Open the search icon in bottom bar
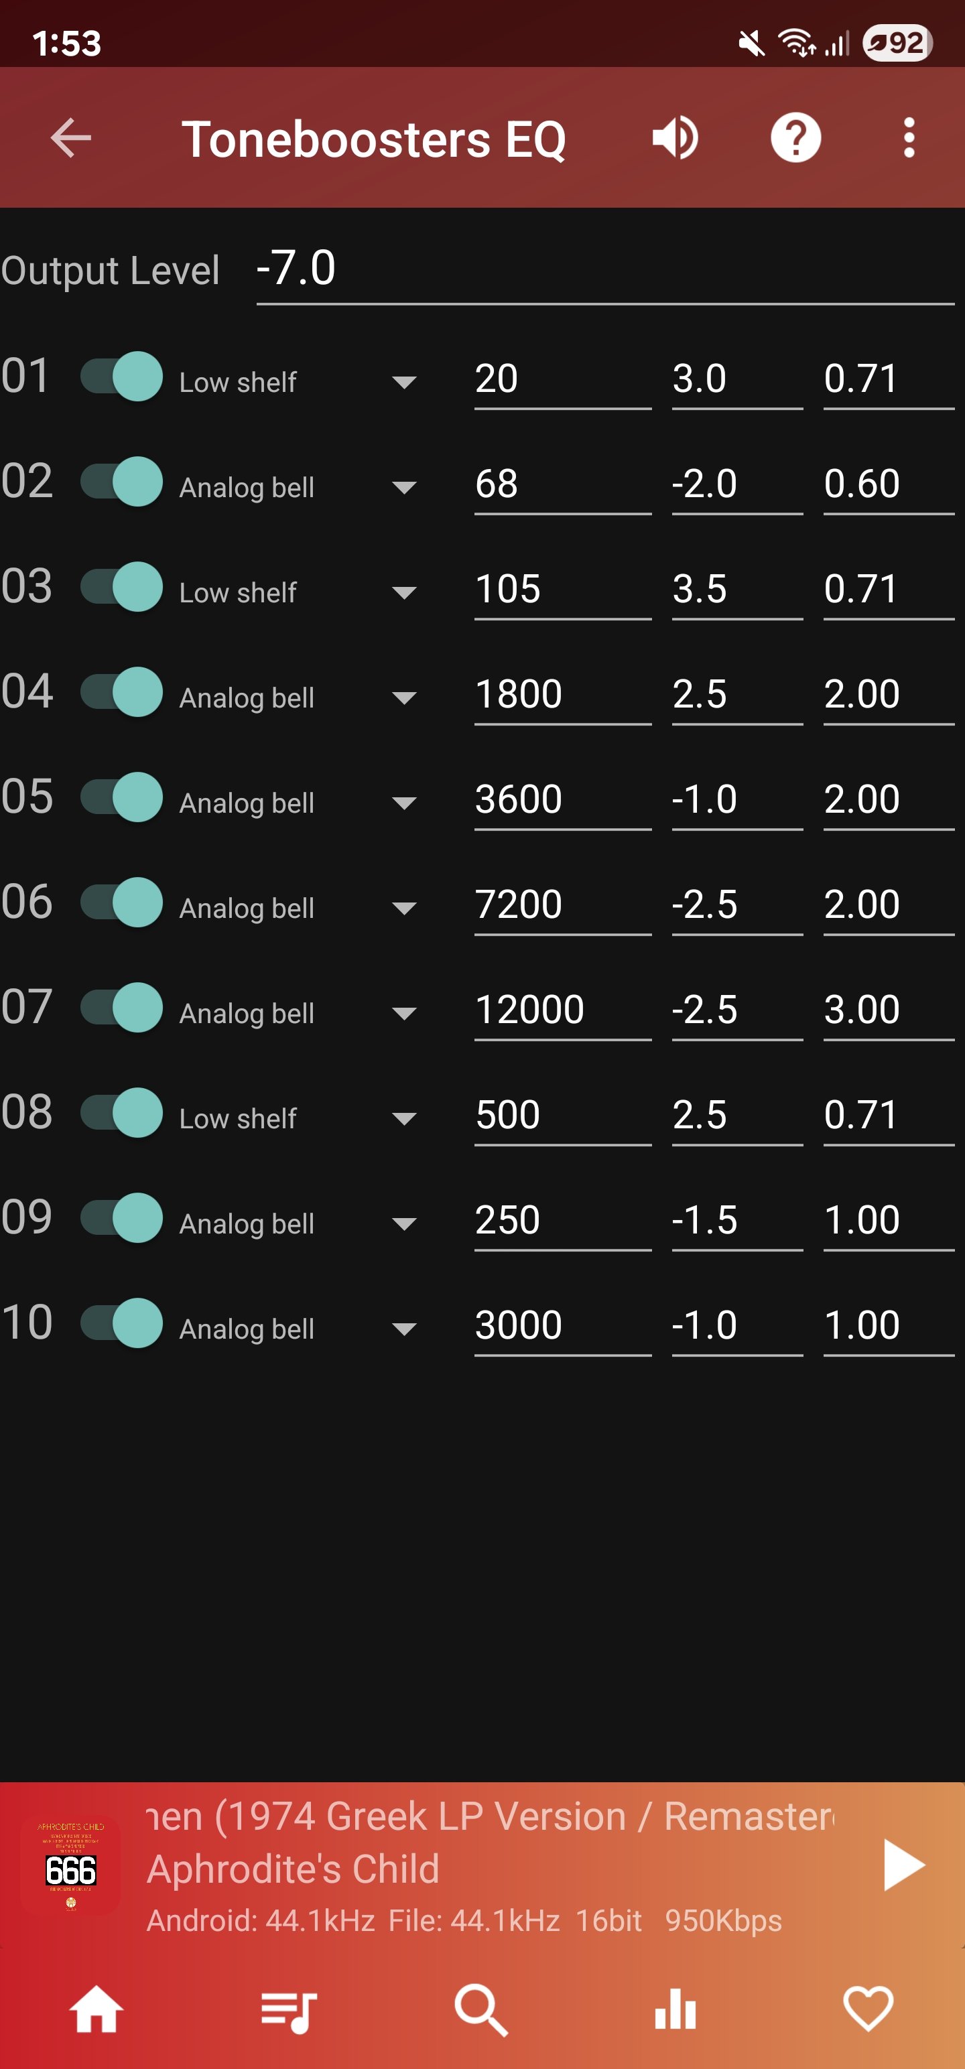The image size is (965, 2069). click(482, 2010)
